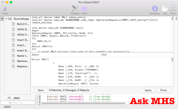Click the method icon beside _WAK
The image size is (178, 109).
click(x=9, y=98)
